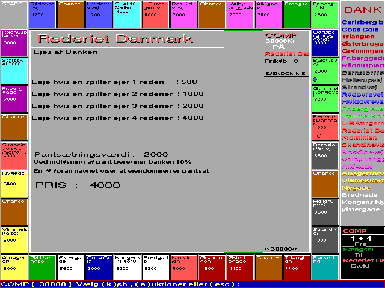Select the Skat 10% eller 4000 square
385x288 pixels.
coord(127,14)
